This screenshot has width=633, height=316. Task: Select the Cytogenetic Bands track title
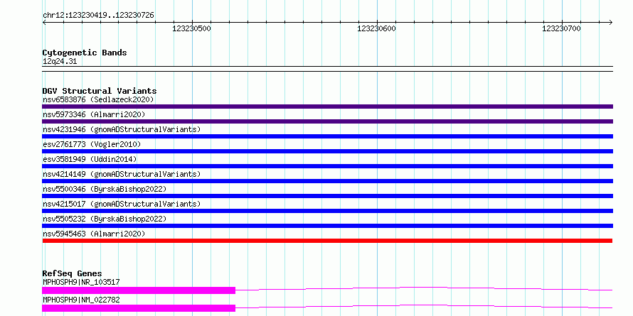[85, 53]
